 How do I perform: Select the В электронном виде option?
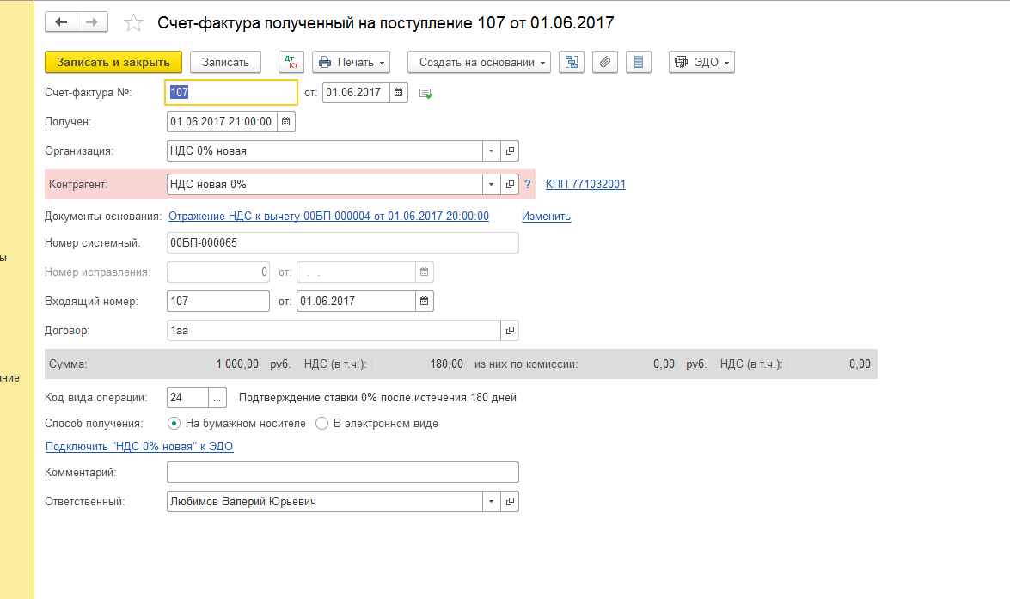pyautogui.click(x=322, y=424)
